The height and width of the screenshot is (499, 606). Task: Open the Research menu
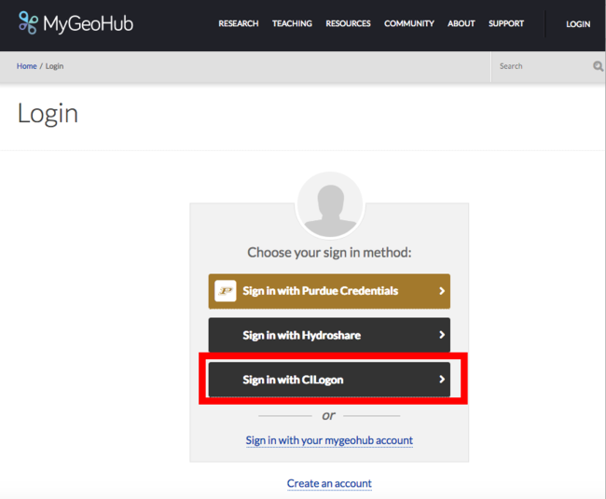click(239, 23)
